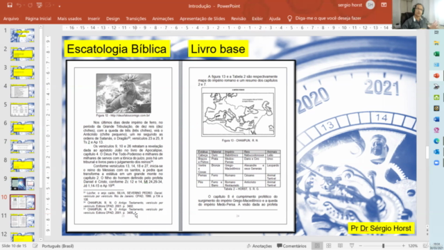The height and width of the screenshot is (250, 444).
Task: Click the 'Pr Dr Sérgio Horst' text box
Action: click(x=381, y=228)
